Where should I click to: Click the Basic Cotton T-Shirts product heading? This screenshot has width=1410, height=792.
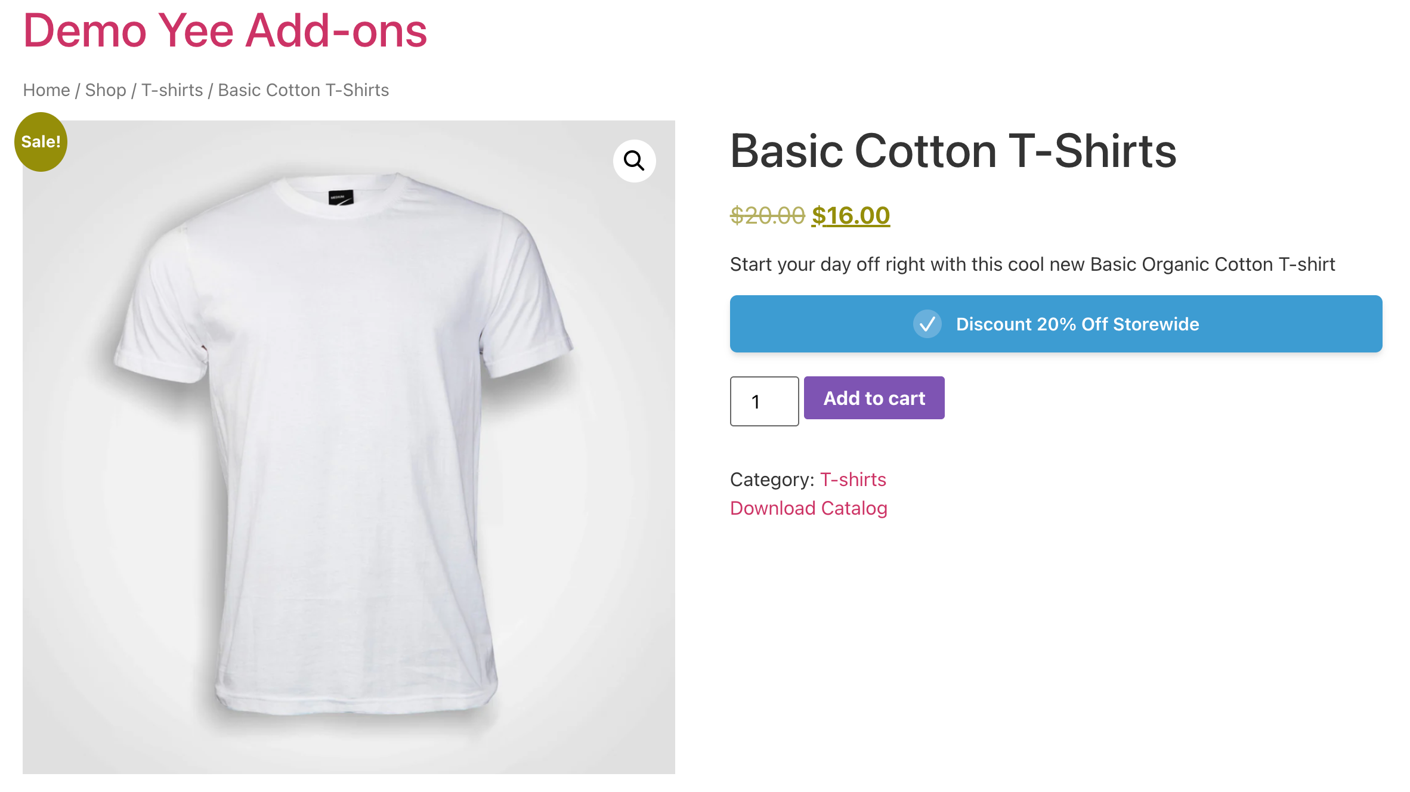click(953, 151)
